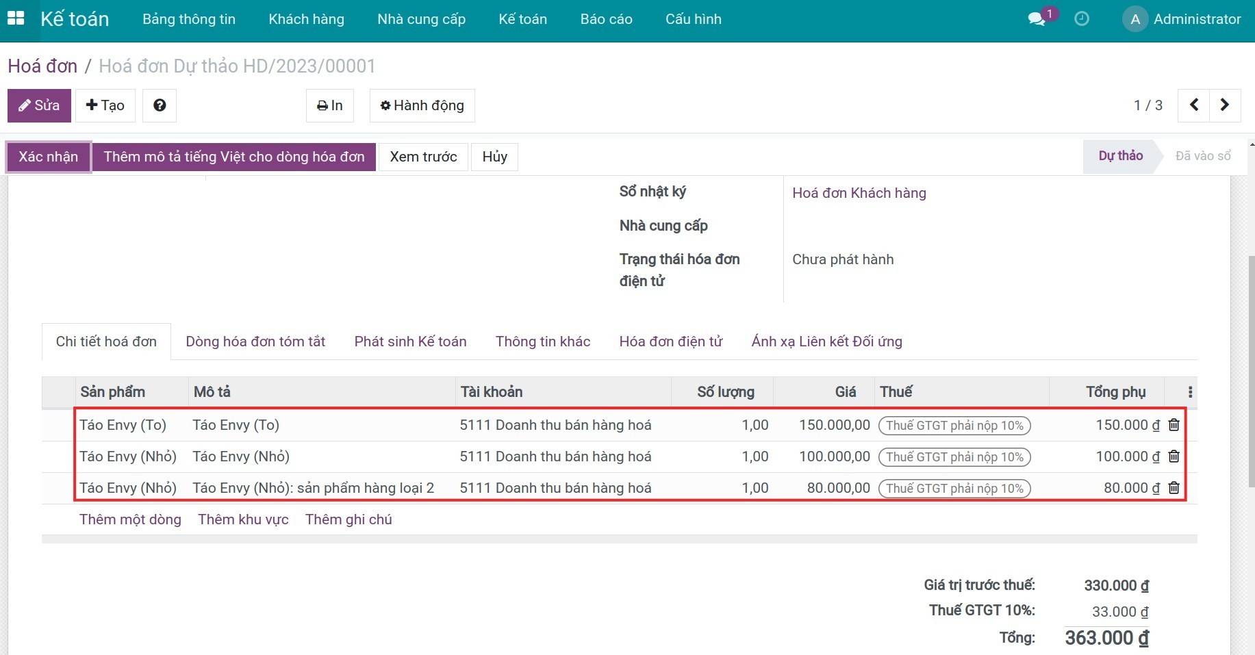The width and height of the screenshot is (1255, 655).
Task: Delete the 100.000 đ Táo Envy (Nhỏ) line
Action: point(1174,457)
